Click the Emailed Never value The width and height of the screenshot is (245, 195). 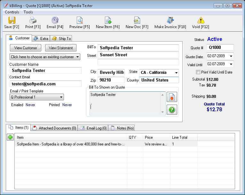30,105
